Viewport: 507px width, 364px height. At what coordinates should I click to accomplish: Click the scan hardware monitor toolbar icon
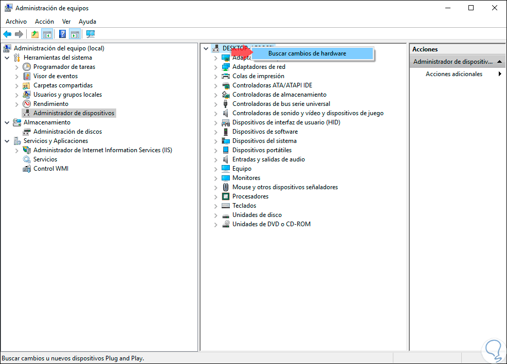pyautogui.click(x=90, y=34)
